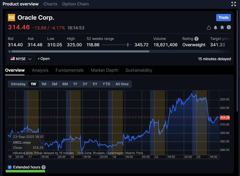Set a price alert with the bell icon
The height and width of the screenshot is (176, 240).
point(216,28)
